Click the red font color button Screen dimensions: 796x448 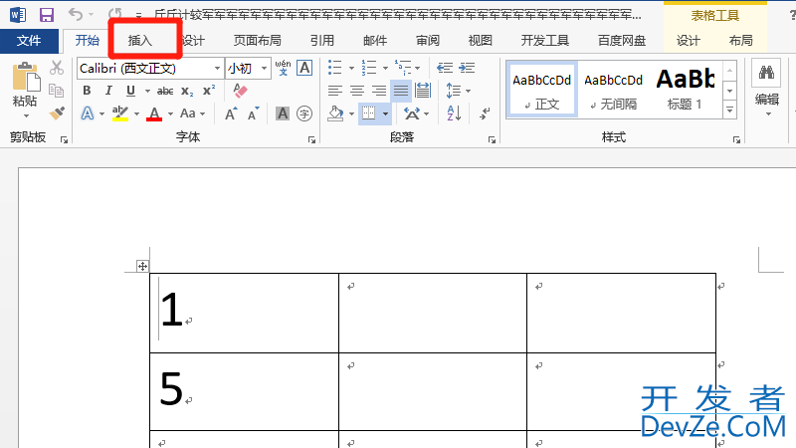point(154,113)
